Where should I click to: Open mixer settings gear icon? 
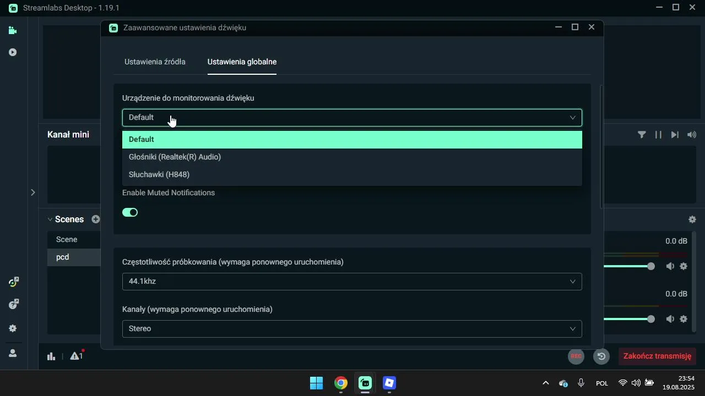[x=692, y=219]
